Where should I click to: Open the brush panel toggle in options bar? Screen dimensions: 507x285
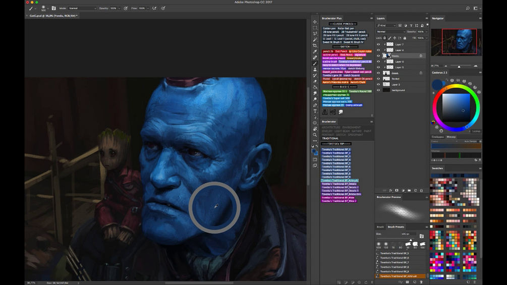tap(53, 9)
